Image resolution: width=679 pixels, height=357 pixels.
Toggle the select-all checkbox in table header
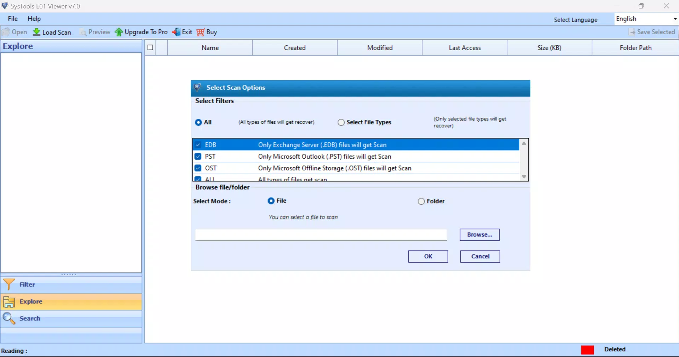(x=150, y=47)
